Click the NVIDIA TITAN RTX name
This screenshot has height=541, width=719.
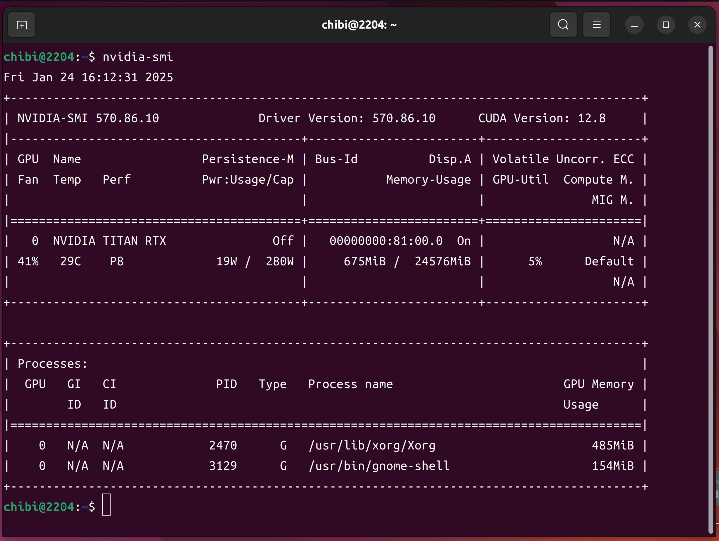109,241
